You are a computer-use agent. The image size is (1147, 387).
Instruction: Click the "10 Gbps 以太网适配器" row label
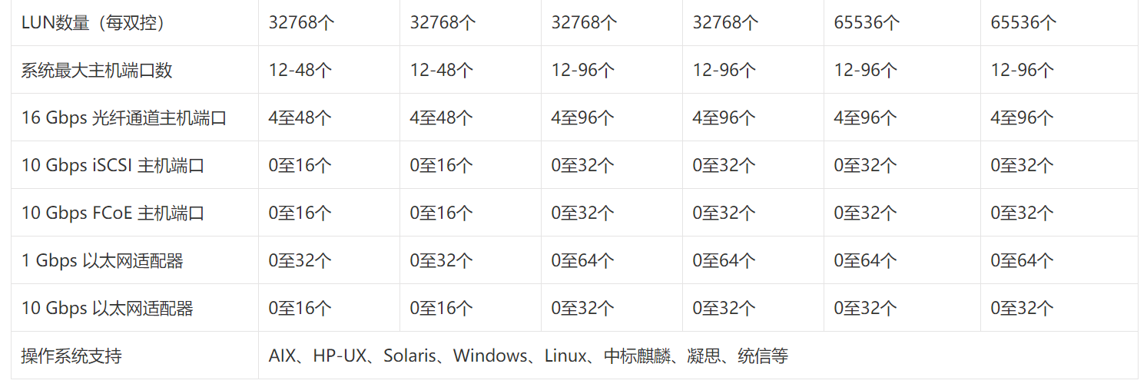tap(108, 308)
